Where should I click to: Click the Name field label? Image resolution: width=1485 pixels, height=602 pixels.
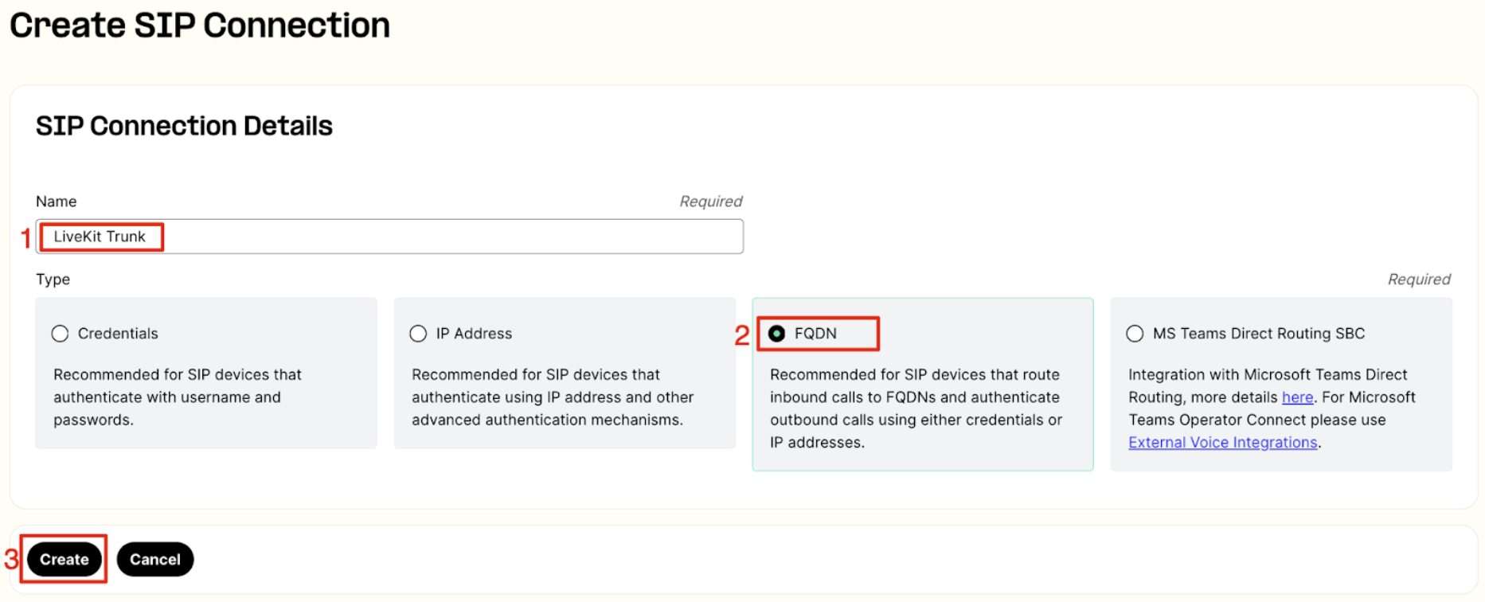[x=57, y=201]
